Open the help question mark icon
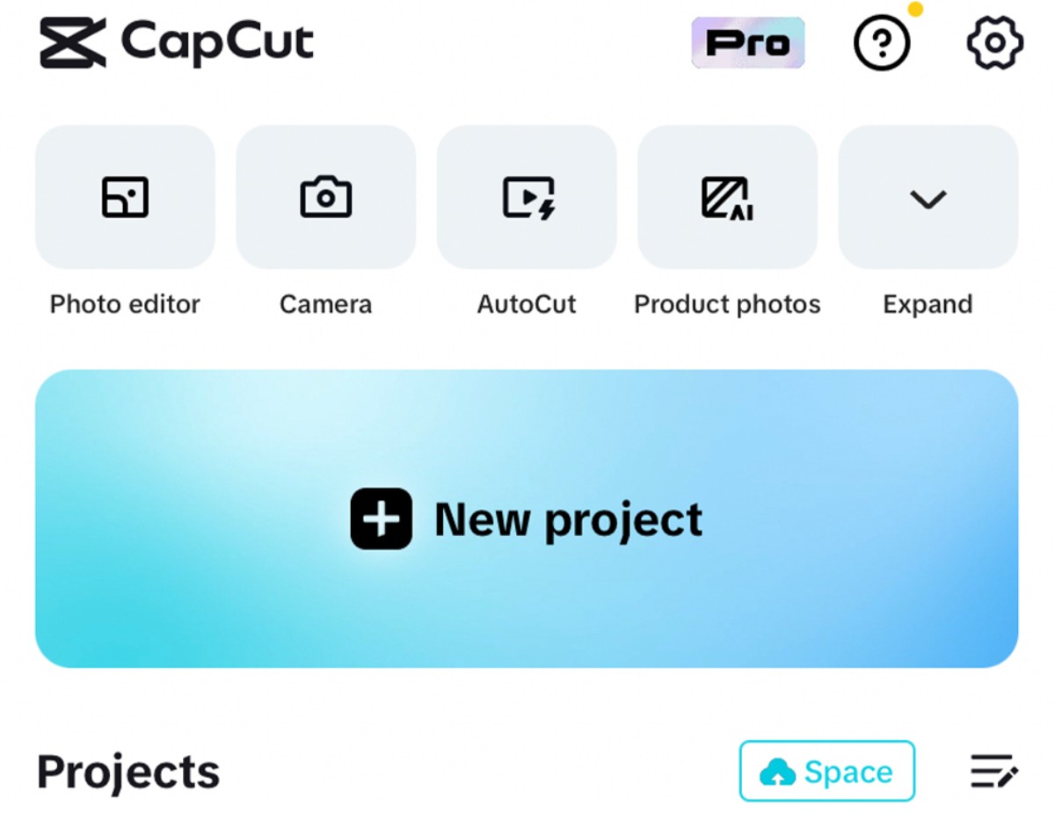The image size is (1055, 813). pos(882,41)
